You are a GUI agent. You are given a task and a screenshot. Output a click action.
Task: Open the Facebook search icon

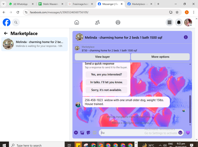pyautogui.click(x=16, y=22)
